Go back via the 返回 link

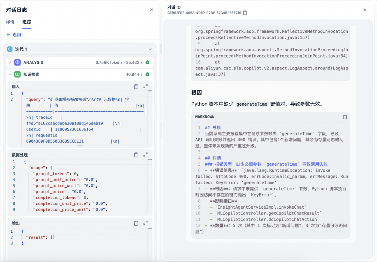[14, 35]
